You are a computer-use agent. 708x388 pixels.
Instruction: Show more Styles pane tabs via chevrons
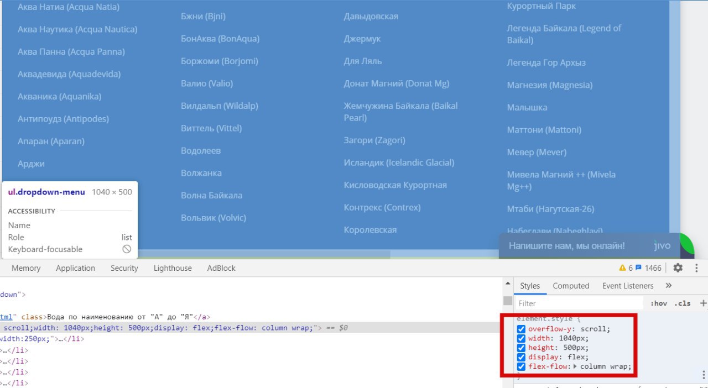point(668,286)
